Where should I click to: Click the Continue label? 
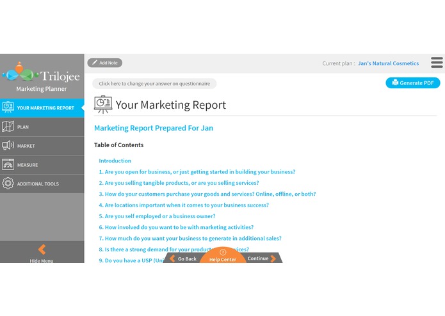tap(258, 258)
